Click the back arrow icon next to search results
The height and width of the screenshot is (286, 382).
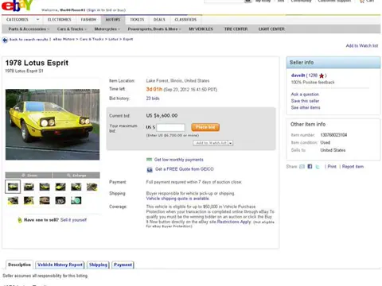[x=5, y=40]
